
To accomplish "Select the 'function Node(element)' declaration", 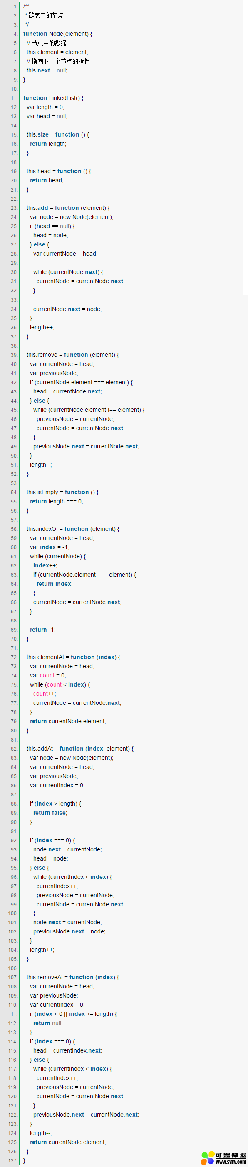I will point(58,34).
